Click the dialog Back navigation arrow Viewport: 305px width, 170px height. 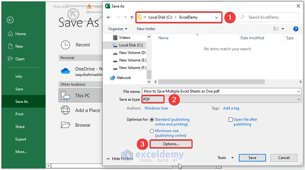[x=109, y=17]
